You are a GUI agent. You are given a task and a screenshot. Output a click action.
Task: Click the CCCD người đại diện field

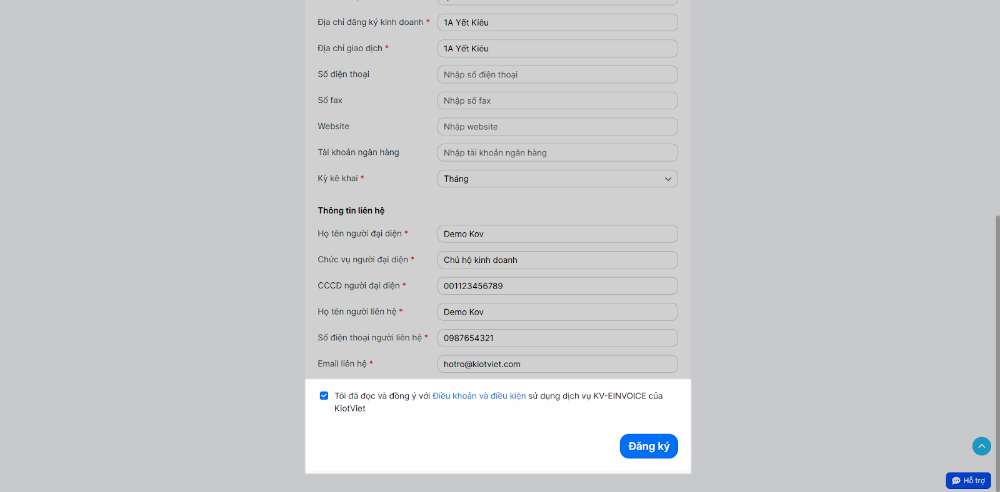[x=557, y=286]
